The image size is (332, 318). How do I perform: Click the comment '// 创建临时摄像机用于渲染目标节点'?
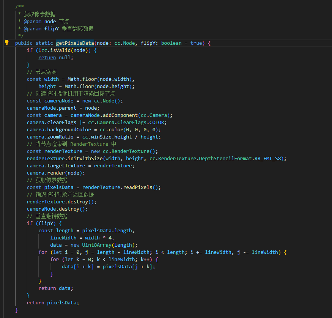click(x=71, y=94)
